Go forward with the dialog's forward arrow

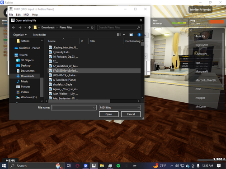pyautogui.click(x=20, y=27)
